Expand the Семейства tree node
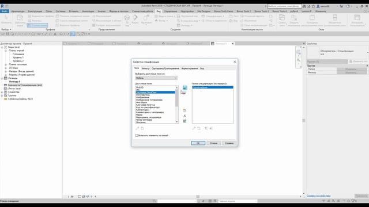Viewport: 369px width, 207px height. coord(2,92)
